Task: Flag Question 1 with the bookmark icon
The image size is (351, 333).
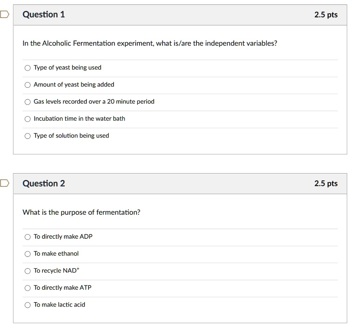Action: click(x=4, y=14)
